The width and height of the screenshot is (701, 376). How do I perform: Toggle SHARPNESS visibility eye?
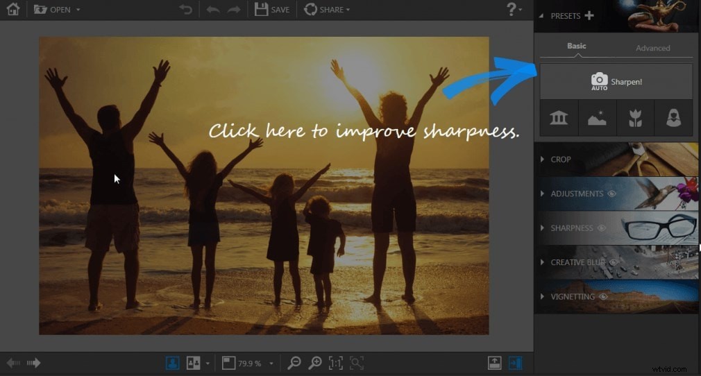[602, 228]
